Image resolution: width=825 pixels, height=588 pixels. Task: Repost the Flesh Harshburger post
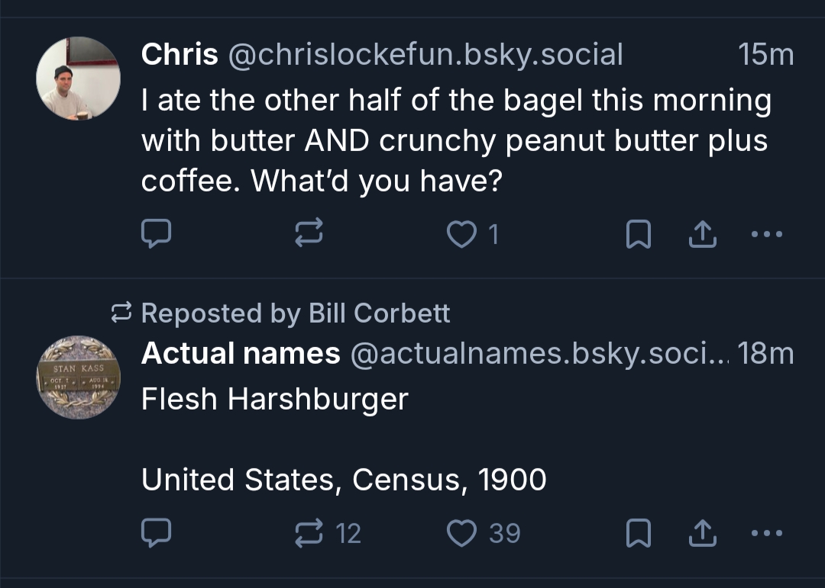click(309, 533)
